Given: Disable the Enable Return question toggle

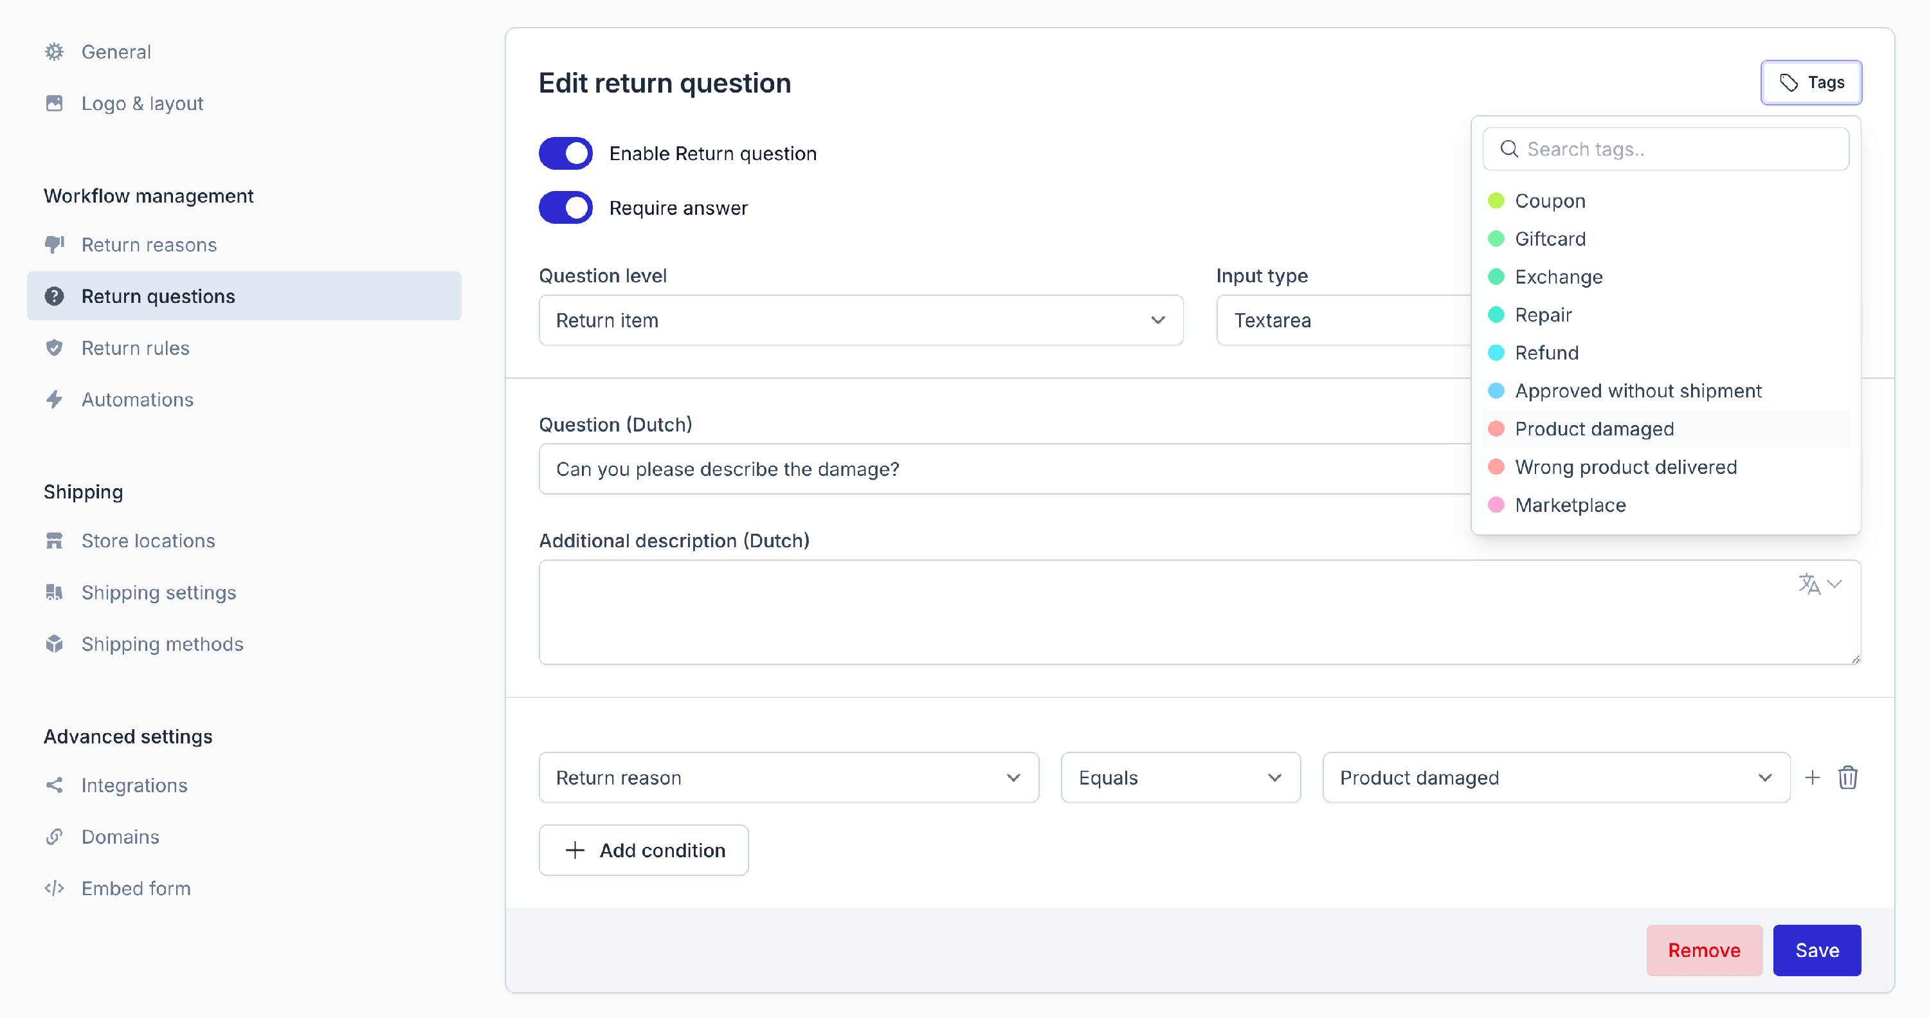Looking at the screenshot, I should click(565, 154).
